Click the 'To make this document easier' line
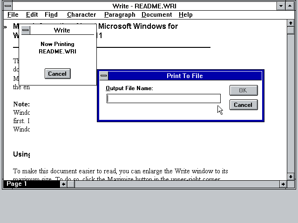The height and width of the screenshot is (223, 298). [121, 171]
